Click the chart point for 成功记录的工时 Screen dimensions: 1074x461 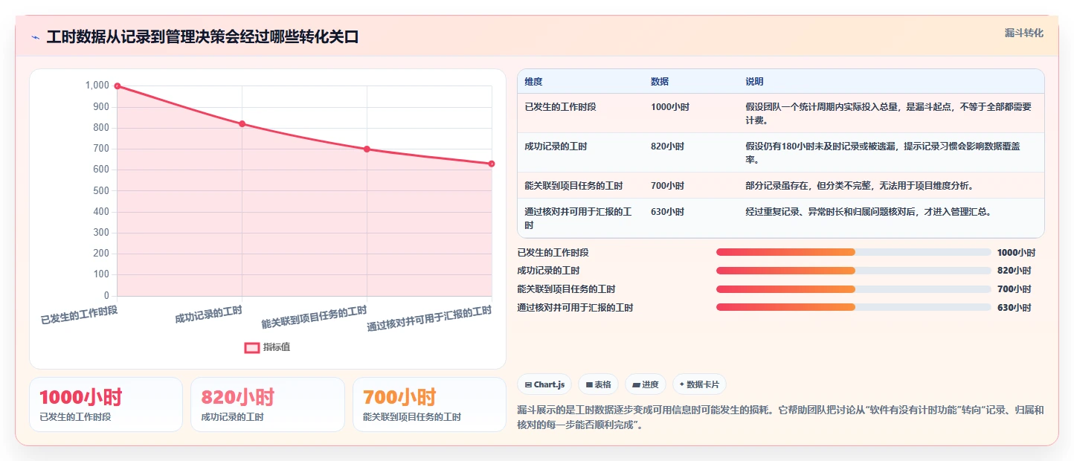(242, 124)
